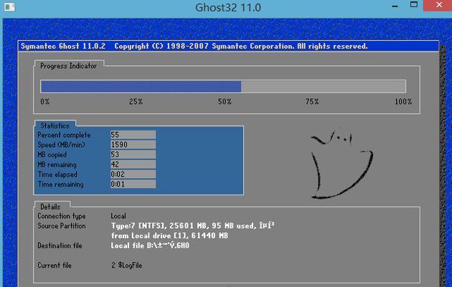Click the Statistics panel label

click(x=55, y=126)
